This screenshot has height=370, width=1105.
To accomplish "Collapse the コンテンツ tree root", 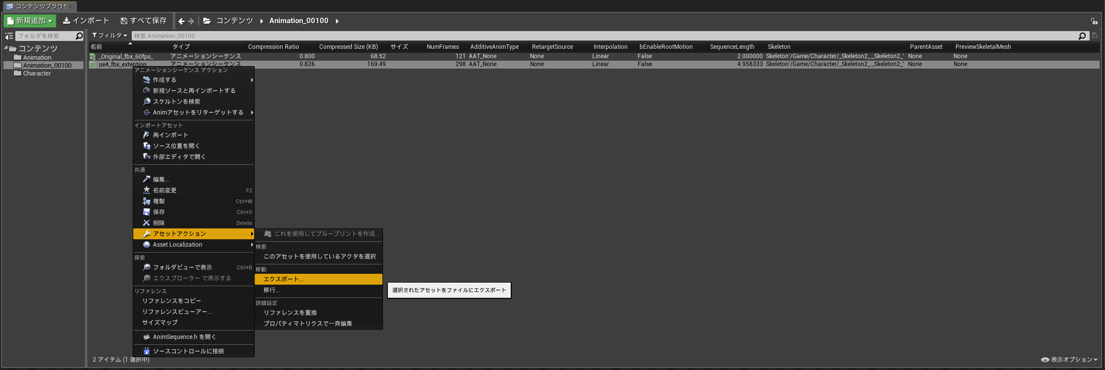I will 6,48.
